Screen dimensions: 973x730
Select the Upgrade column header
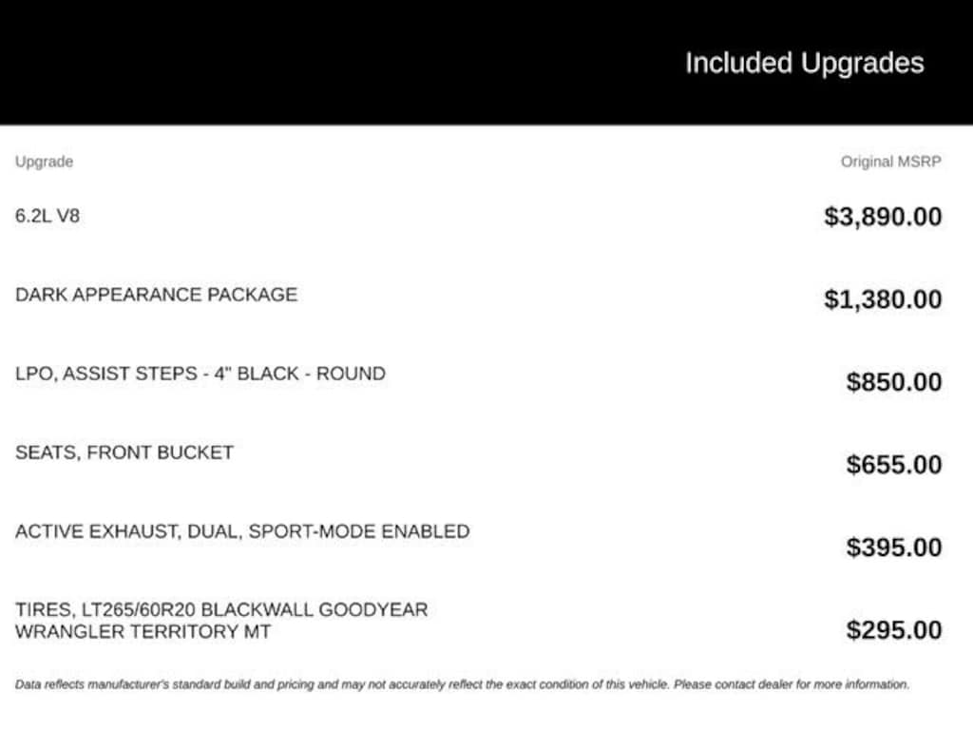tap(44, 162)
